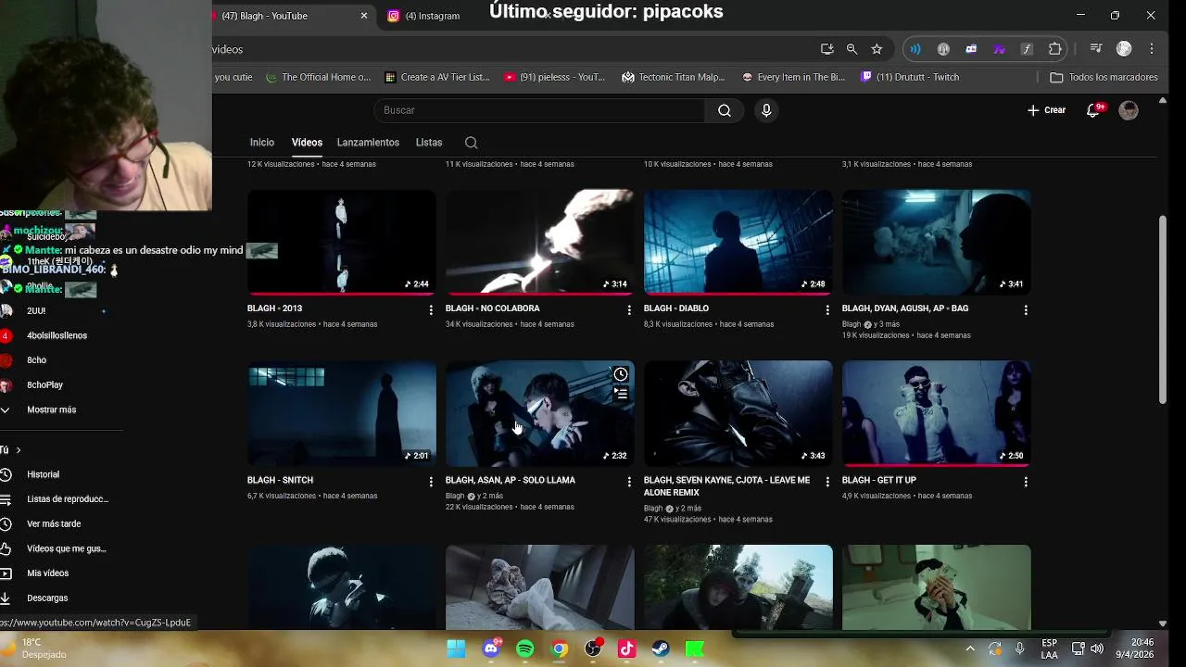The image size is (1186, 667).
Task: Open TikTok from the taskbar
Action: [x=627, y=648]
